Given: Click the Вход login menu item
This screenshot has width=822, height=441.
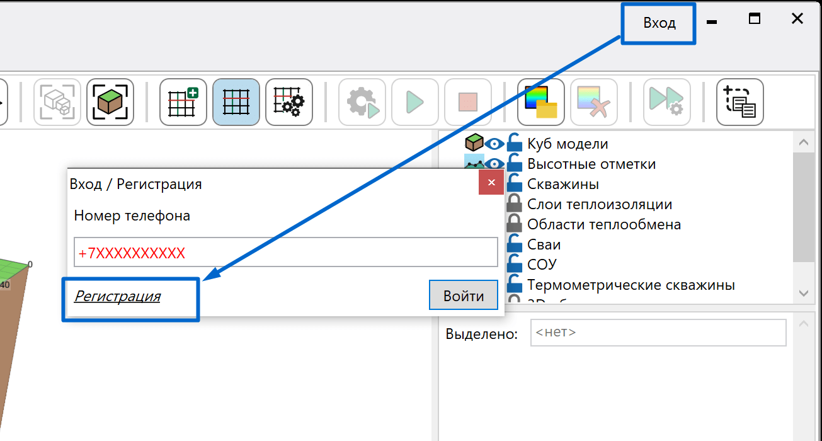Looking at the screenshot, I should pos(659,23).
